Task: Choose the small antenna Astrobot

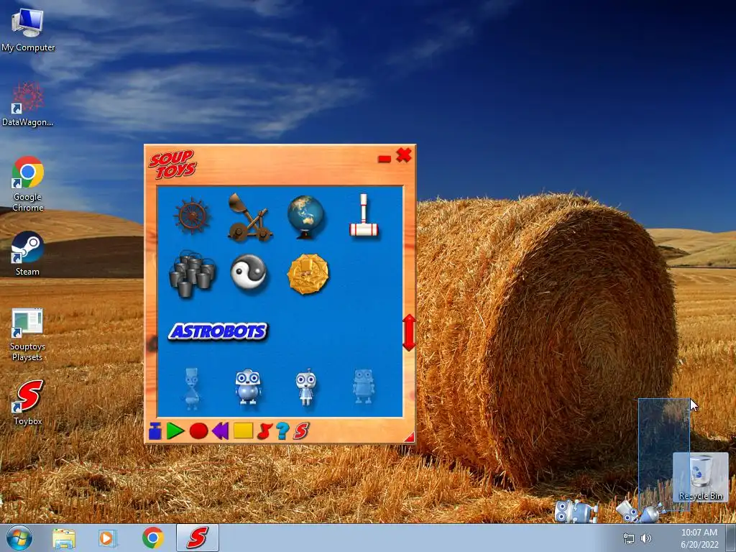Action: (306, 387)
